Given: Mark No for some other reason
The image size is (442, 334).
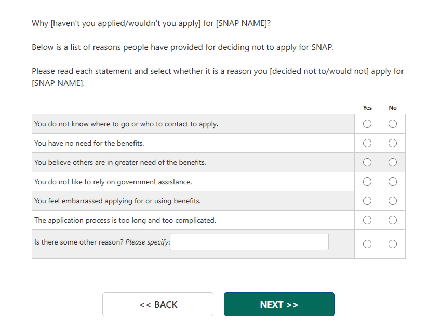Looking at the screenshot, I should (x=393, y=244).
